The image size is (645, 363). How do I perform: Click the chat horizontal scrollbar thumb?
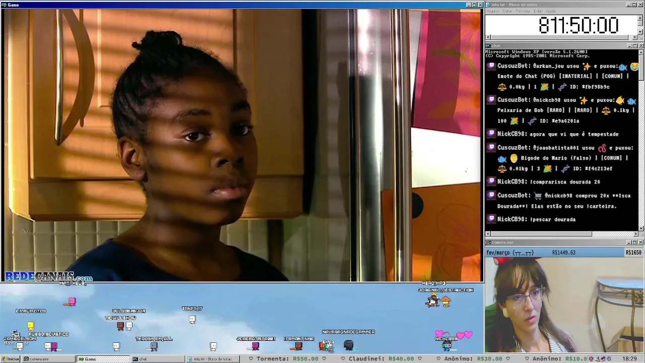(x=541, y=234)
